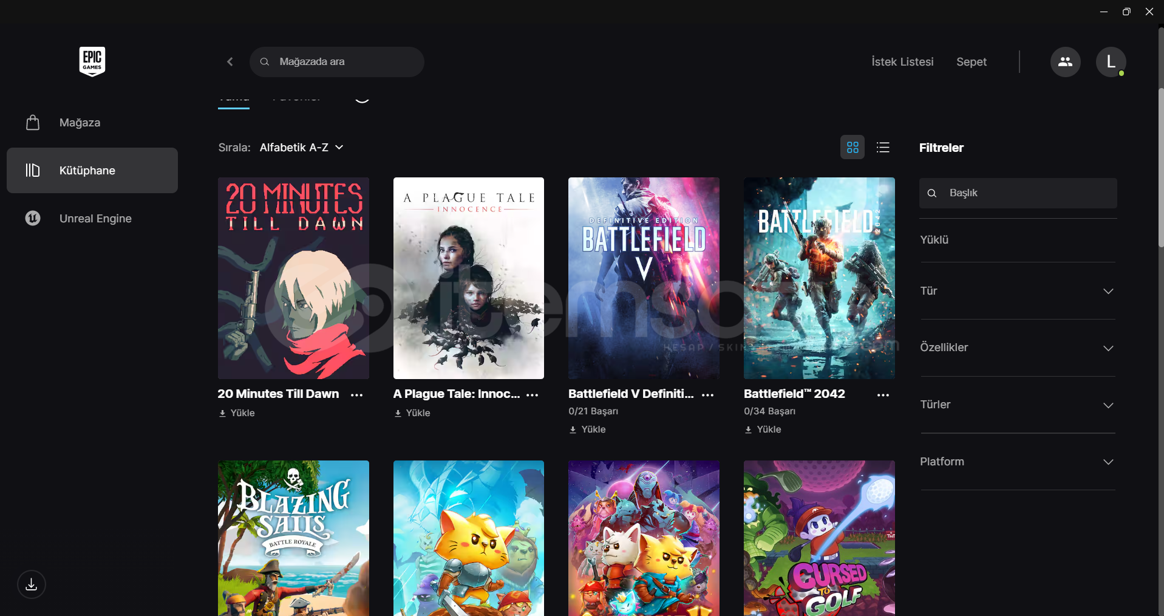Click the Mağazada ara search field
1164x616 pixels.
pos(336,62)
